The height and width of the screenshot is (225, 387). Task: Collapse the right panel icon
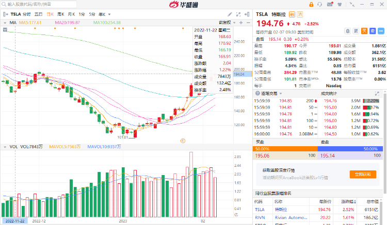click(247, 14)
